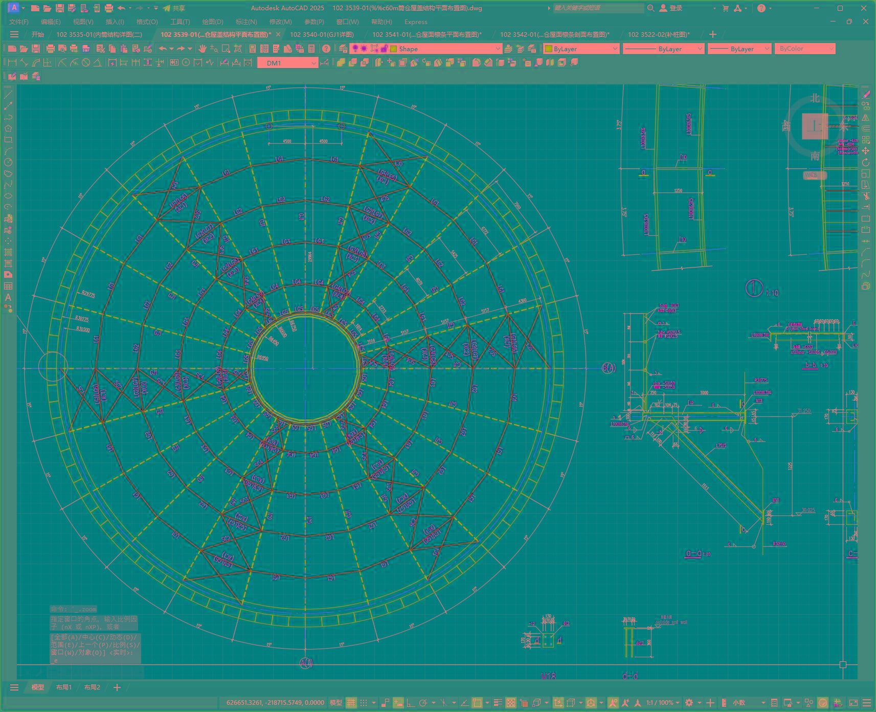Toggle Polar Tracking in status bar

423,703
